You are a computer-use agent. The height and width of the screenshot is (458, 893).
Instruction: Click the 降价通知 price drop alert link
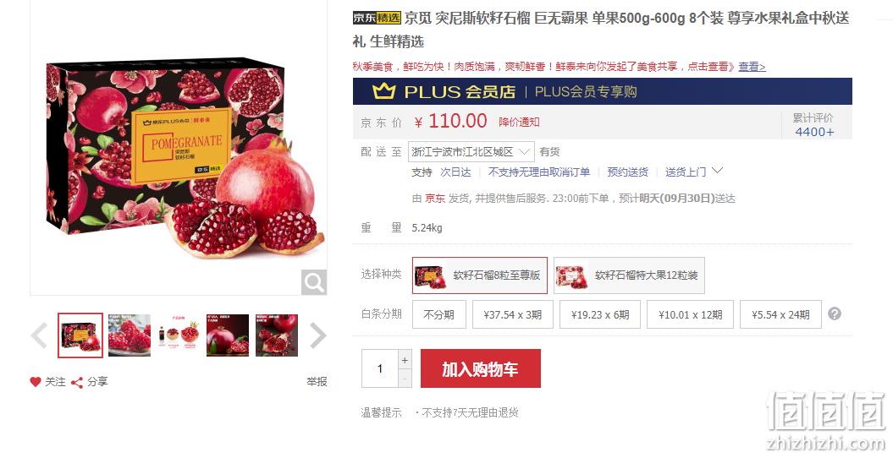click(519, 123)
